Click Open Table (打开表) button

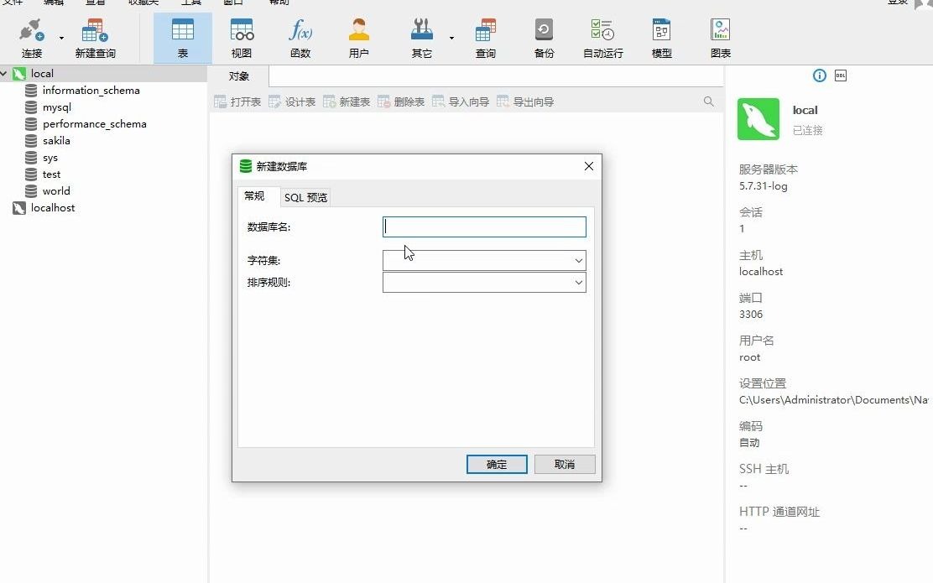point(237,102)
